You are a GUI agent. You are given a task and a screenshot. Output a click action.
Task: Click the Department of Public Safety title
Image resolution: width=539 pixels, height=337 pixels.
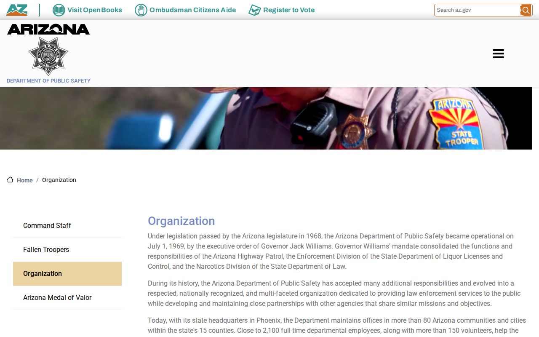coord(48,80)
